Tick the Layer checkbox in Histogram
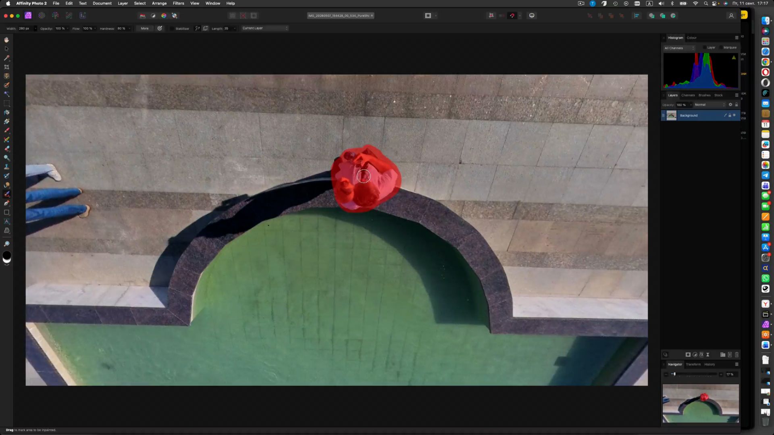Viewport: 774px width, 435px height. (704, 48)
